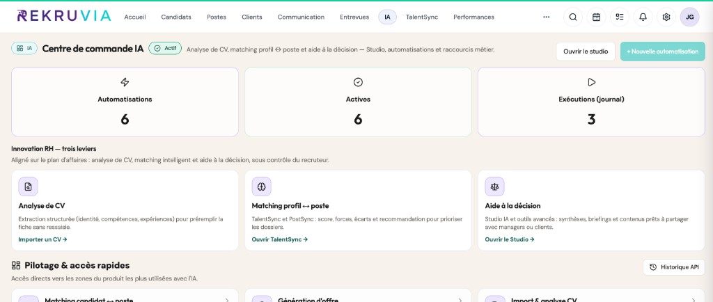
Task: Click the checkmark Actives icon
Action: pos(358,82)
